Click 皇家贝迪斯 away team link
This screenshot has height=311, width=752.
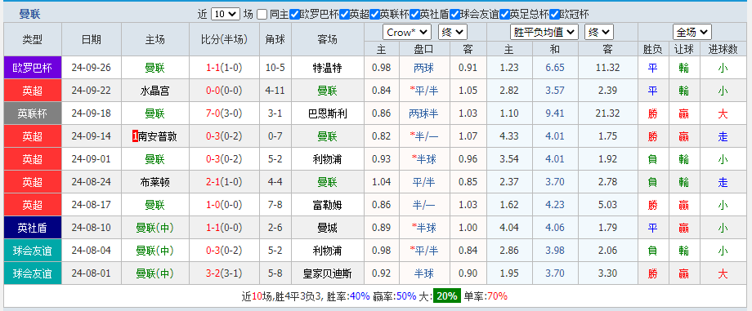(x=328, y=274)
